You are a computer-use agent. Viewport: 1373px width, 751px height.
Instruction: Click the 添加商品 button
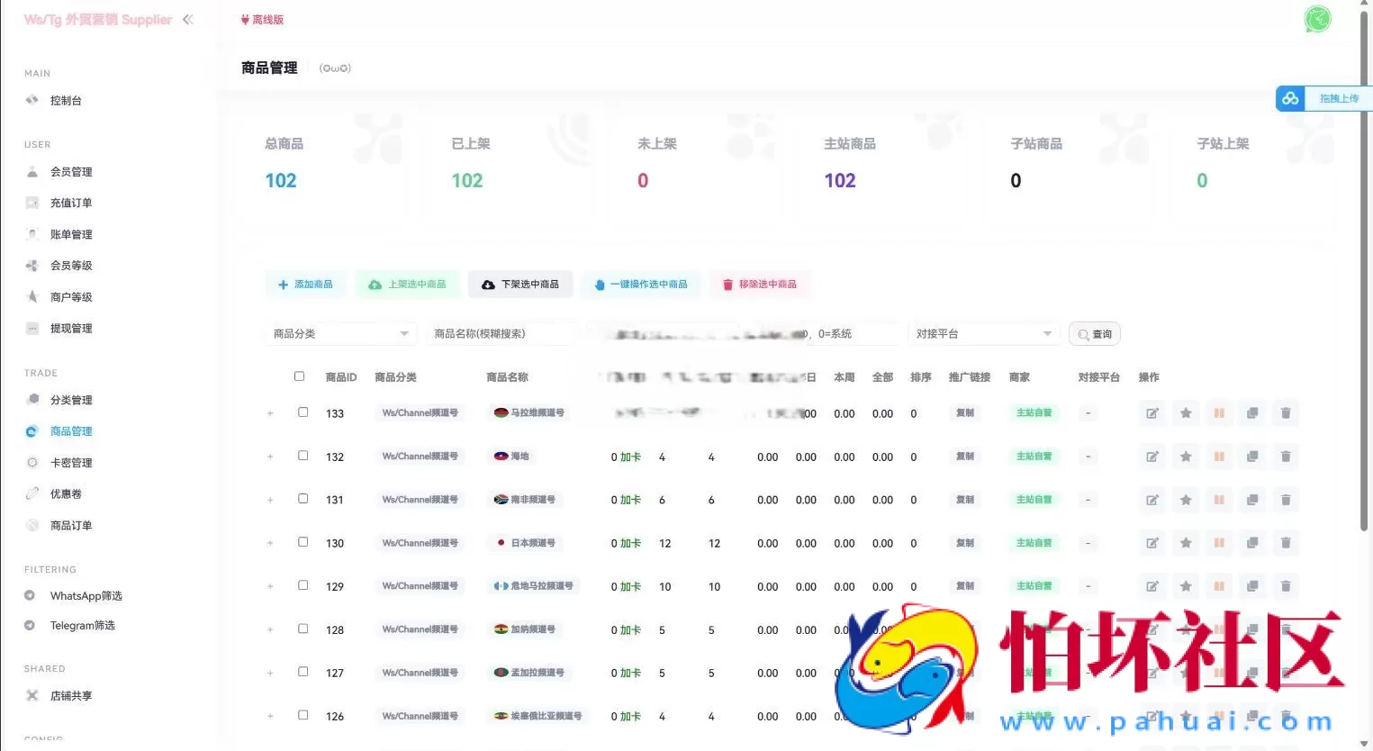pyautogui.click(x=306, y=284)
